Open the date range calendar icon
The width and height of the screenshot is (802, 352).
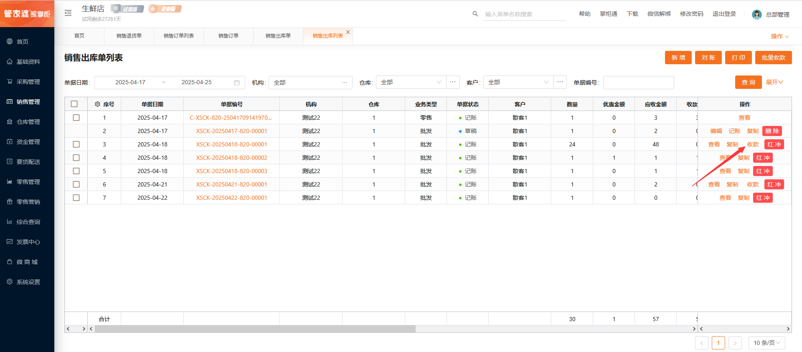pyautogui.click(x=237, y=83)
